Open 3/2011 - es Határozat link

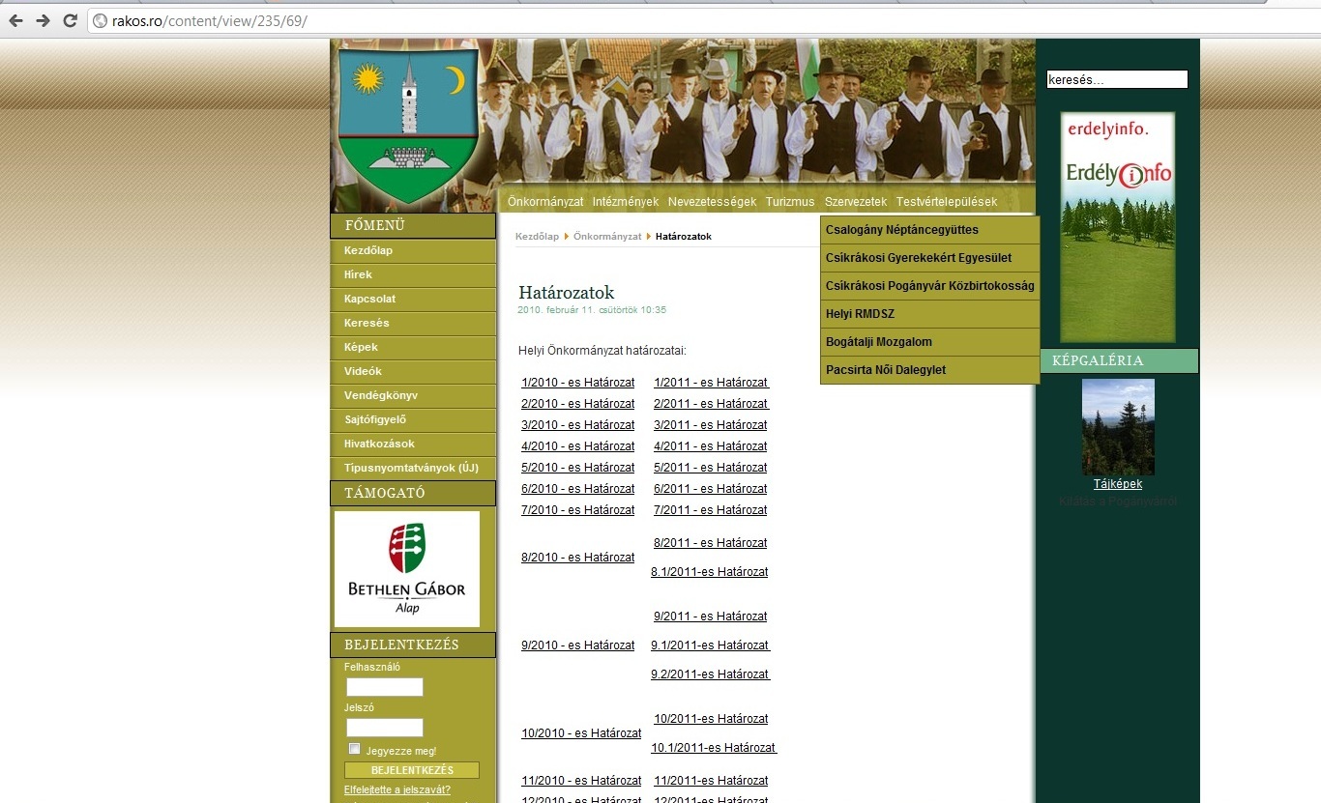[x=711, y=425]
